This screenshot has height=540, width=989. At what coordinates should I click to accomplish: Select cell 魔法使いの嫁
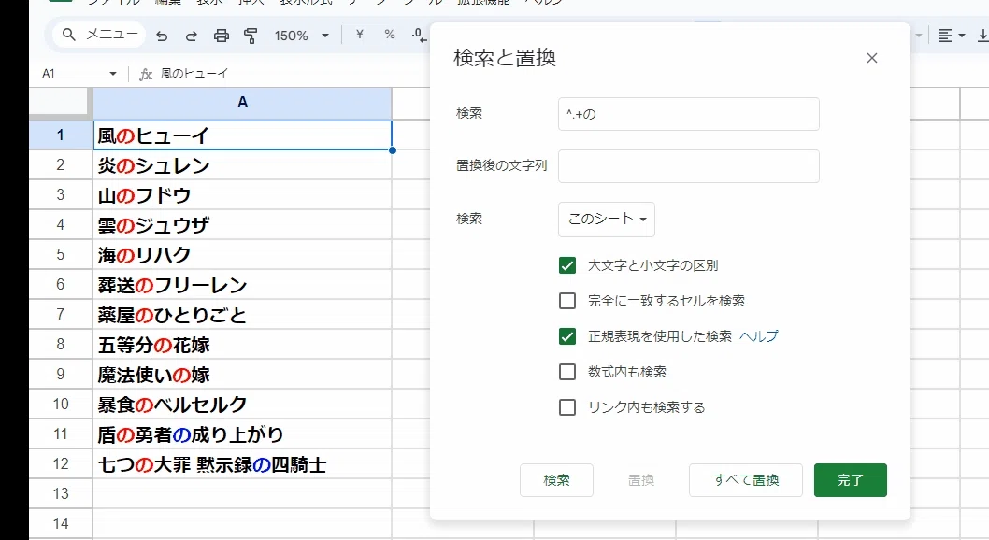click(242, 375)
